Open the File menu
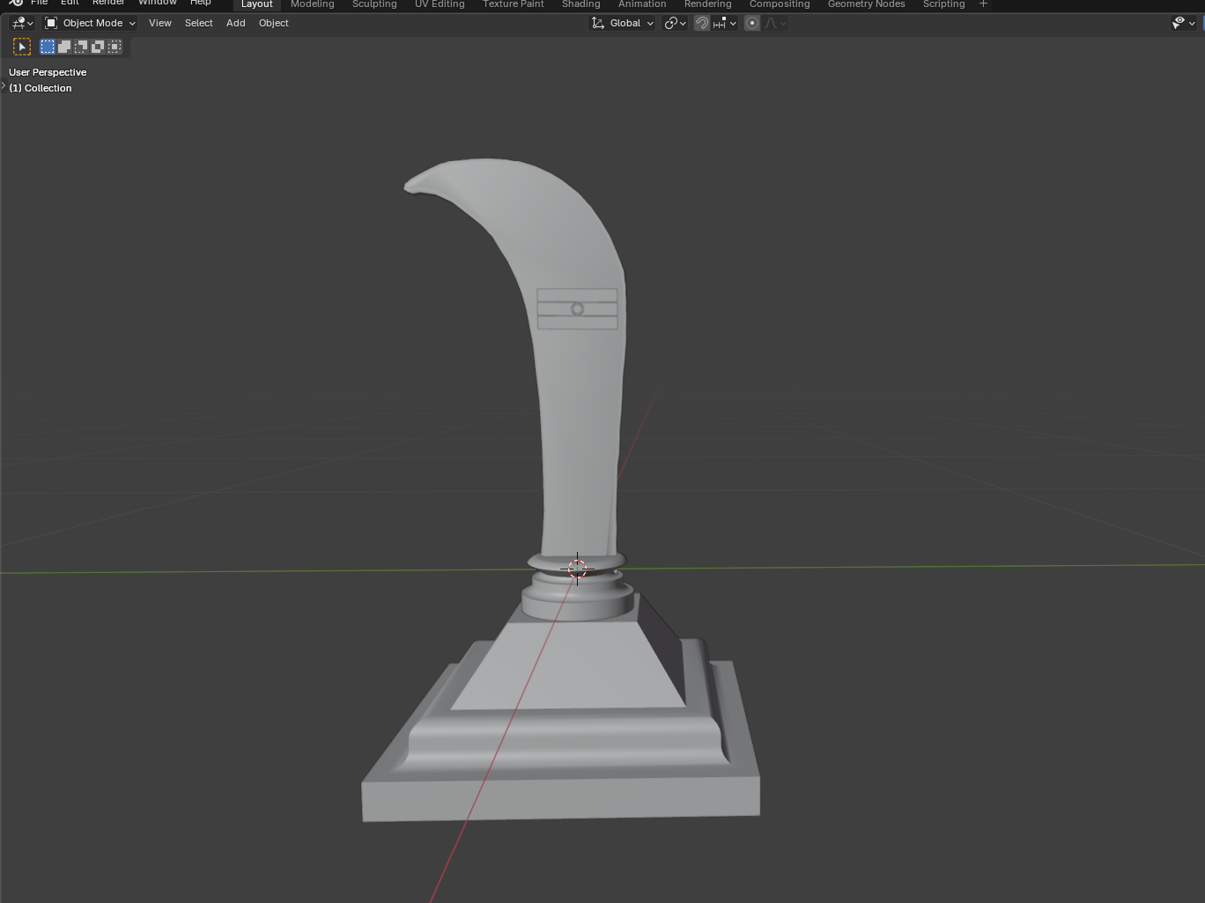Viewport: 1205px width, 903px height. click(40, 4)
